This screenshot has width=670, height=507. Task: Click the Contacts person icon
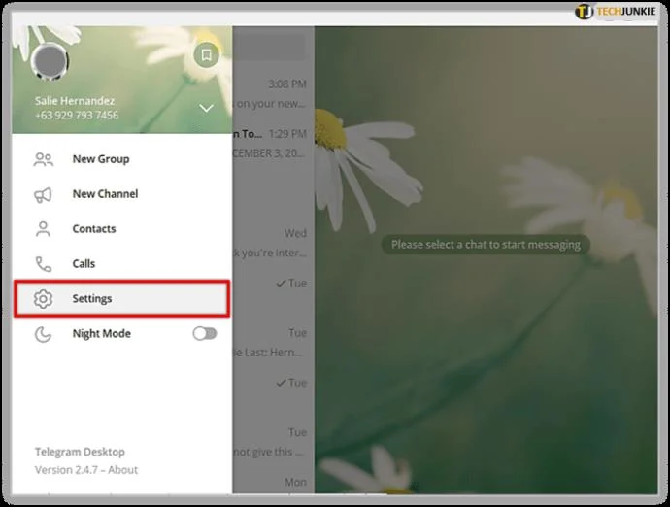(x=43, y=229)
